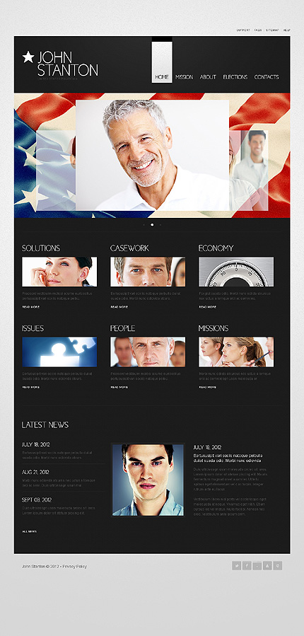The image size is (304, 636).
Task: Click the Facebook icon in footer
Action: 247,565
